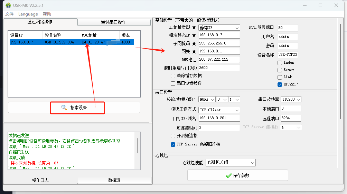Click HTTP服务端口 field with 80
Screen dimensions: 347x194
click(288, 28)
